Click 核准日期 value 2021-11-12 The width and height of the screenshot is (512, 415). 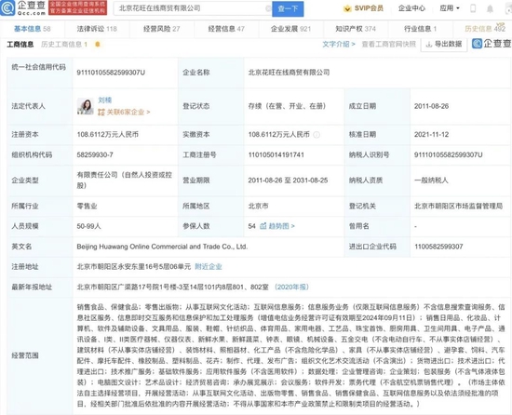pyautogui.click(x=431, y=134)
